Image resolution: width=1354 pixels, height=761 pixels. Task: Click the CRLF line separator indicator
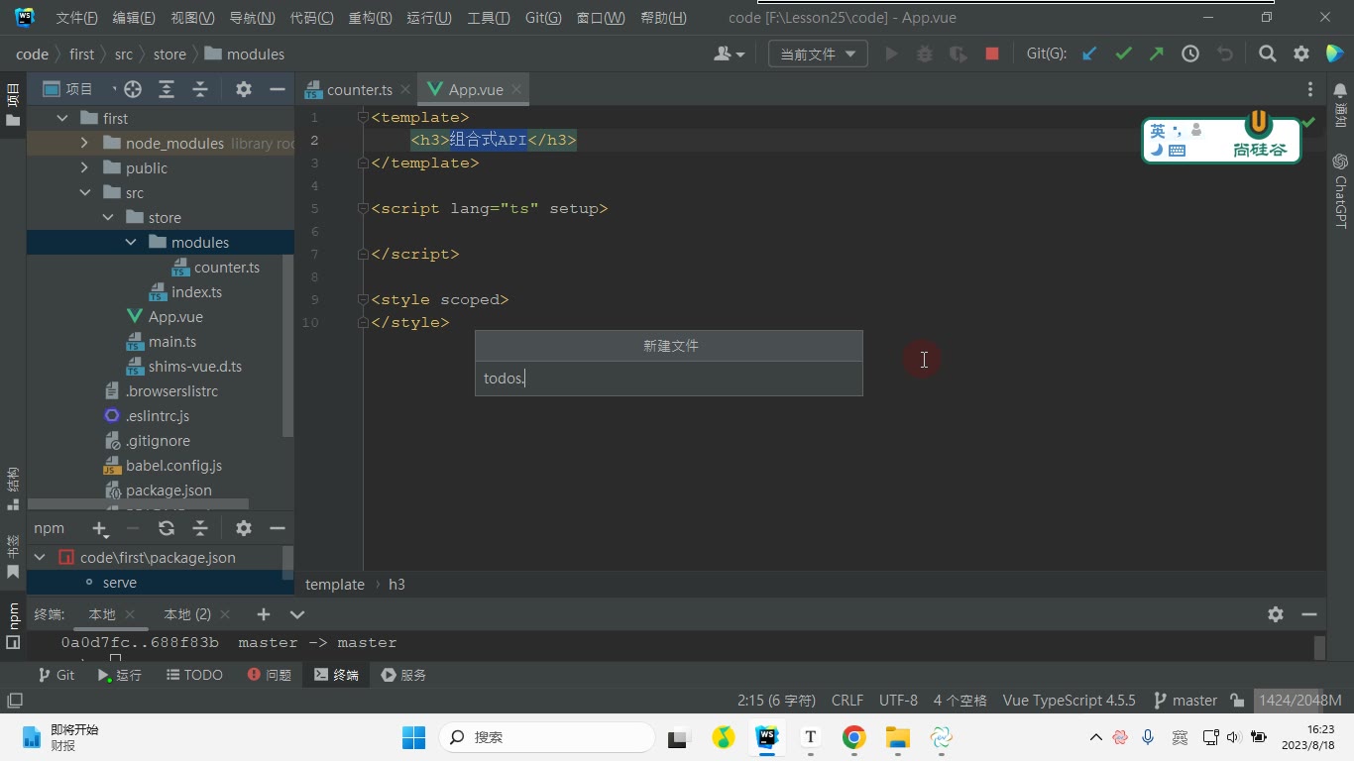coord(847,701)
